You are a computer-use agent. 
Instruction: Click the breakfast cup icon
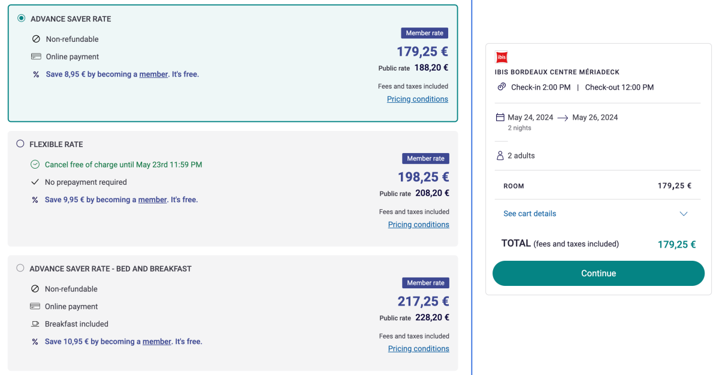click(35, 324)
